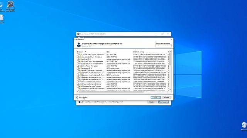Click ЦСК ПрАТ "ІВК" issuer cell
This screenshot has height=138, width=247.
point(112,61)
